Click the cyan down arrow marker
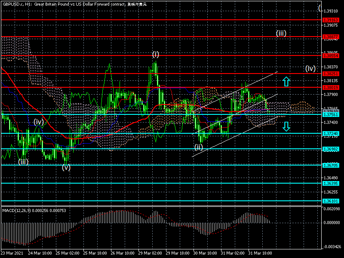 pos(286,126)
